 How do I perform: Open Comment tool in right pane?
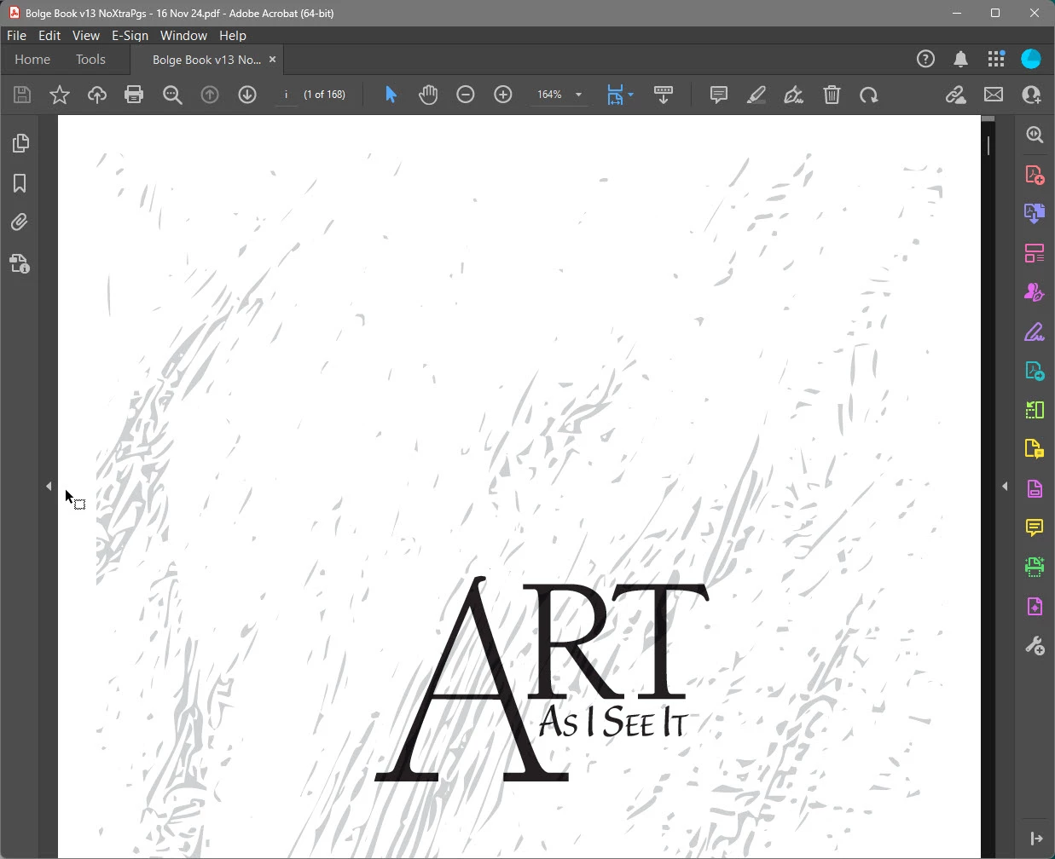pos(1035,528)
